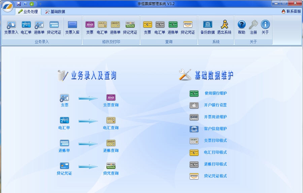The image size is (303, 193).
Task: Click 贷记凭证 in the 修改及打印 group
Action: pos(130,28)
